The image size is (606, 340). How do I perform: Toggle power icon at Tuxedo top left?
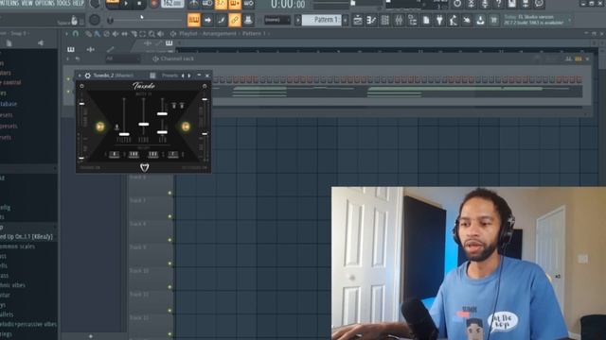pyautogui.click(x=81, y=86)
